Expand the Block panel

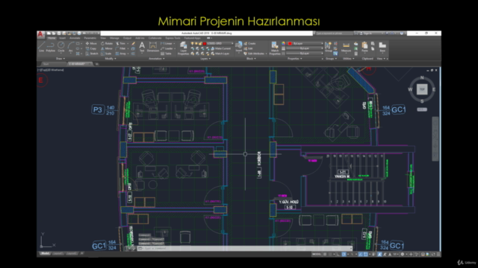pos(251,58)
